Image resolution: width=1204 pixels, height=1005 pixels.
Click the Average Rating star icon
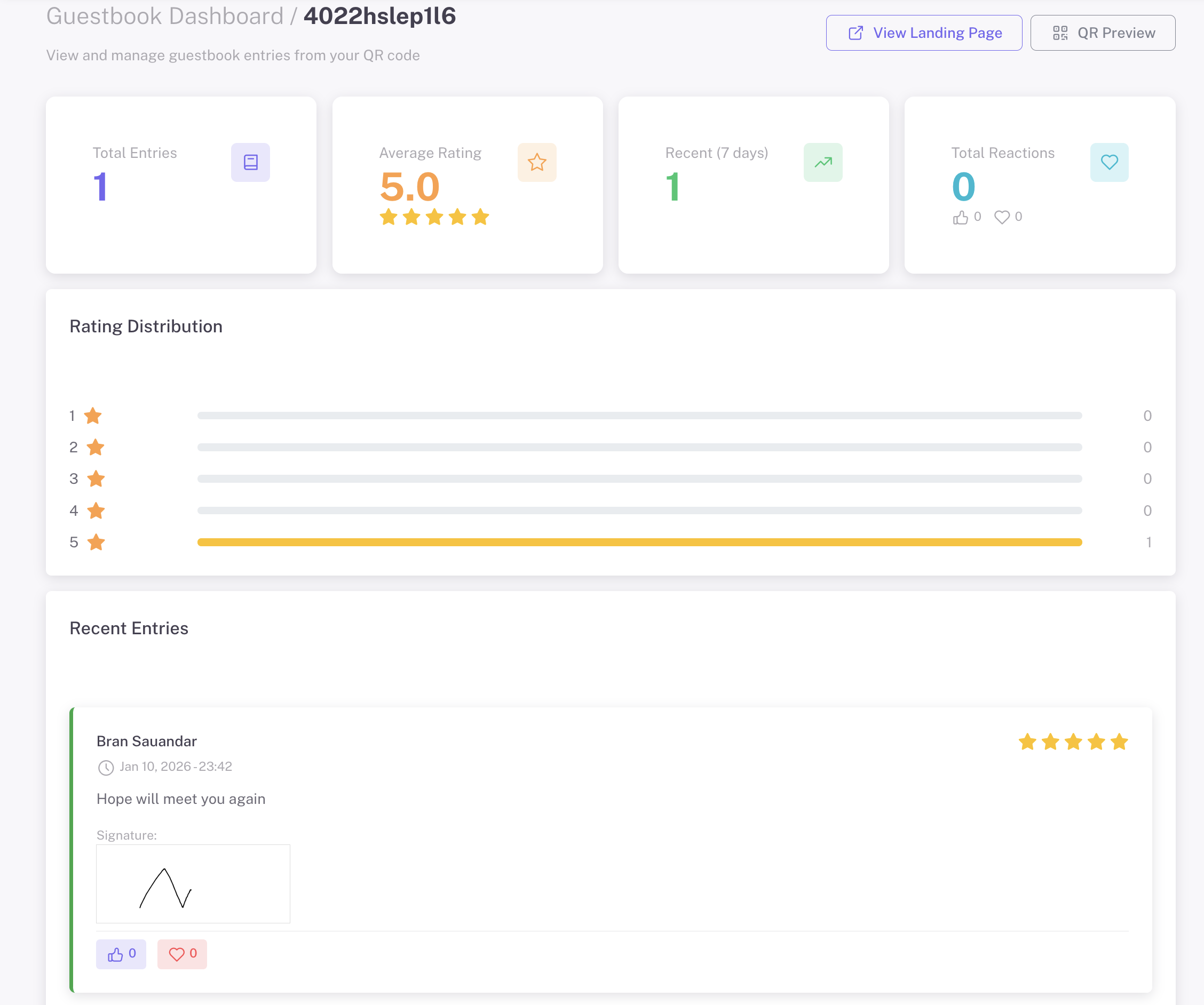[x=537, y=162]
